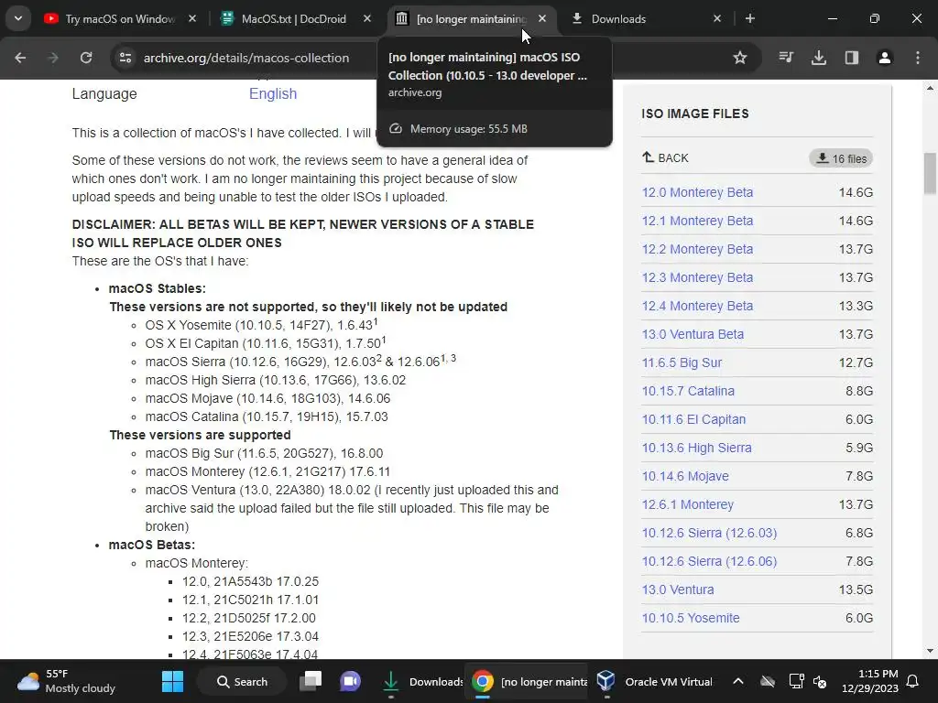Switch to MacOS.txt DocDroid tab
The height and width of the screenshot is (703, 938).
pyautogui.click(x=293, y=19)
